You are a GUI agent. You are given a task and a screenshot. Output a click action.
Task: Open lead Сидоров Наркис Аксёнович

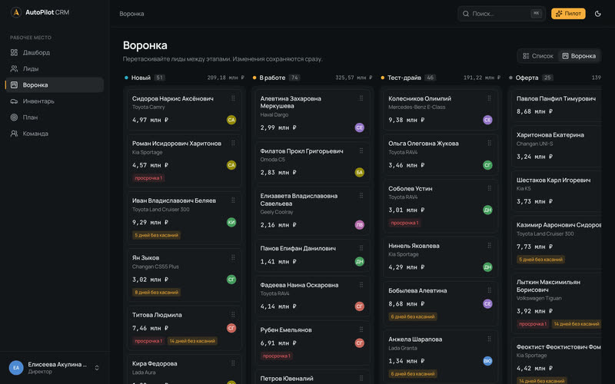172,98
